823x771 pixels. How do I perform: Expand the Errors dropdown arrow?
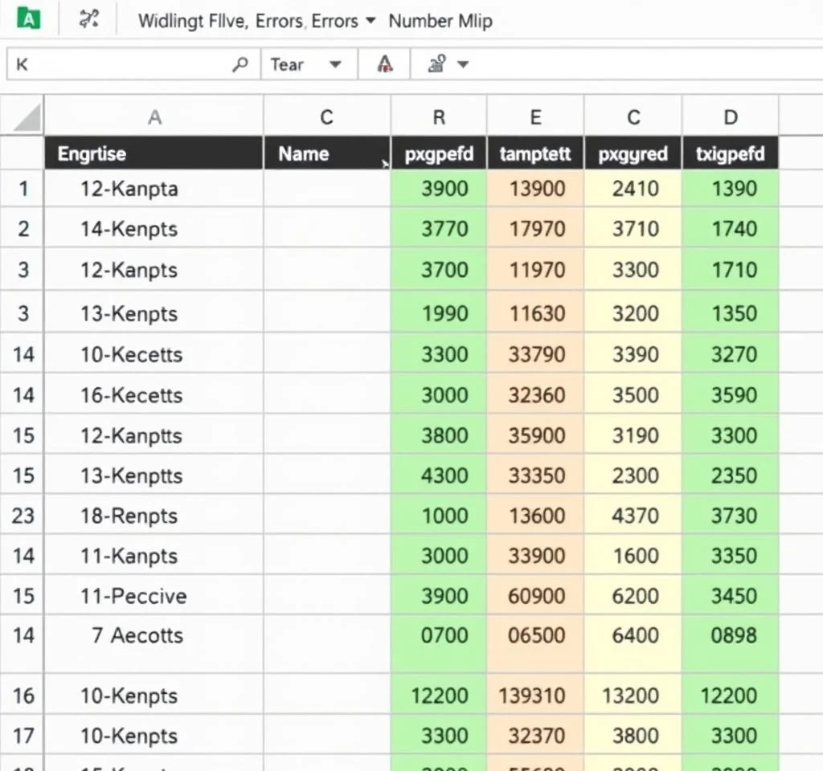(371, 20)
